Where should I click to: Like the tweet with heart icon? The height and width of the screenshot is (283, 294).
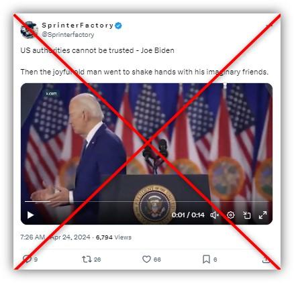coord(146,260)
